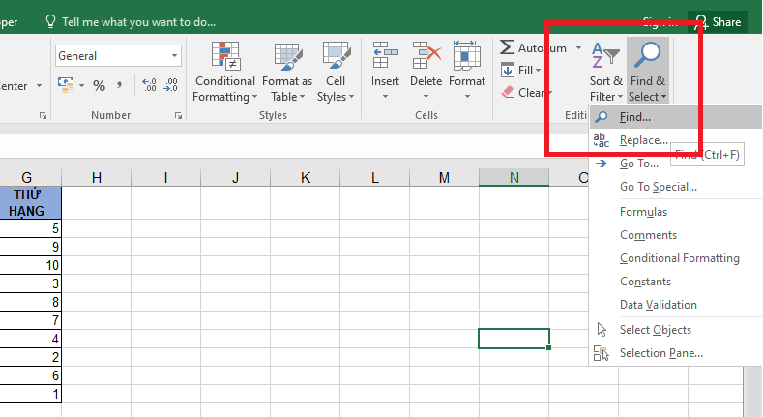The height and width of the screenshot is (417, 763).
Task: Open Cell Styles gallery
Action: click(336, 72)
